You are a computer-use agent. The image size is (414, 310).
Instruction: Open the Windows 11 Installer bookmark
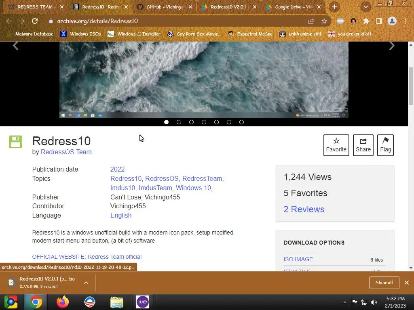tap(134, 34)
